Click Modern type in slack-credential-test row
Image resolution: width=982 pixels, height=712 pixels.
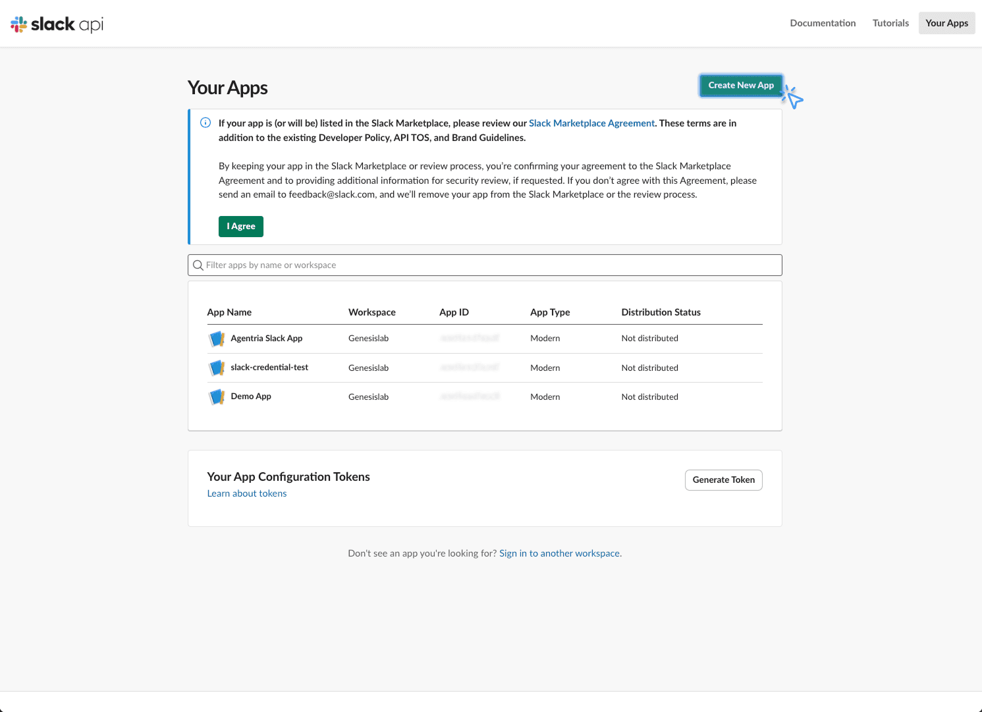[545, 368]
